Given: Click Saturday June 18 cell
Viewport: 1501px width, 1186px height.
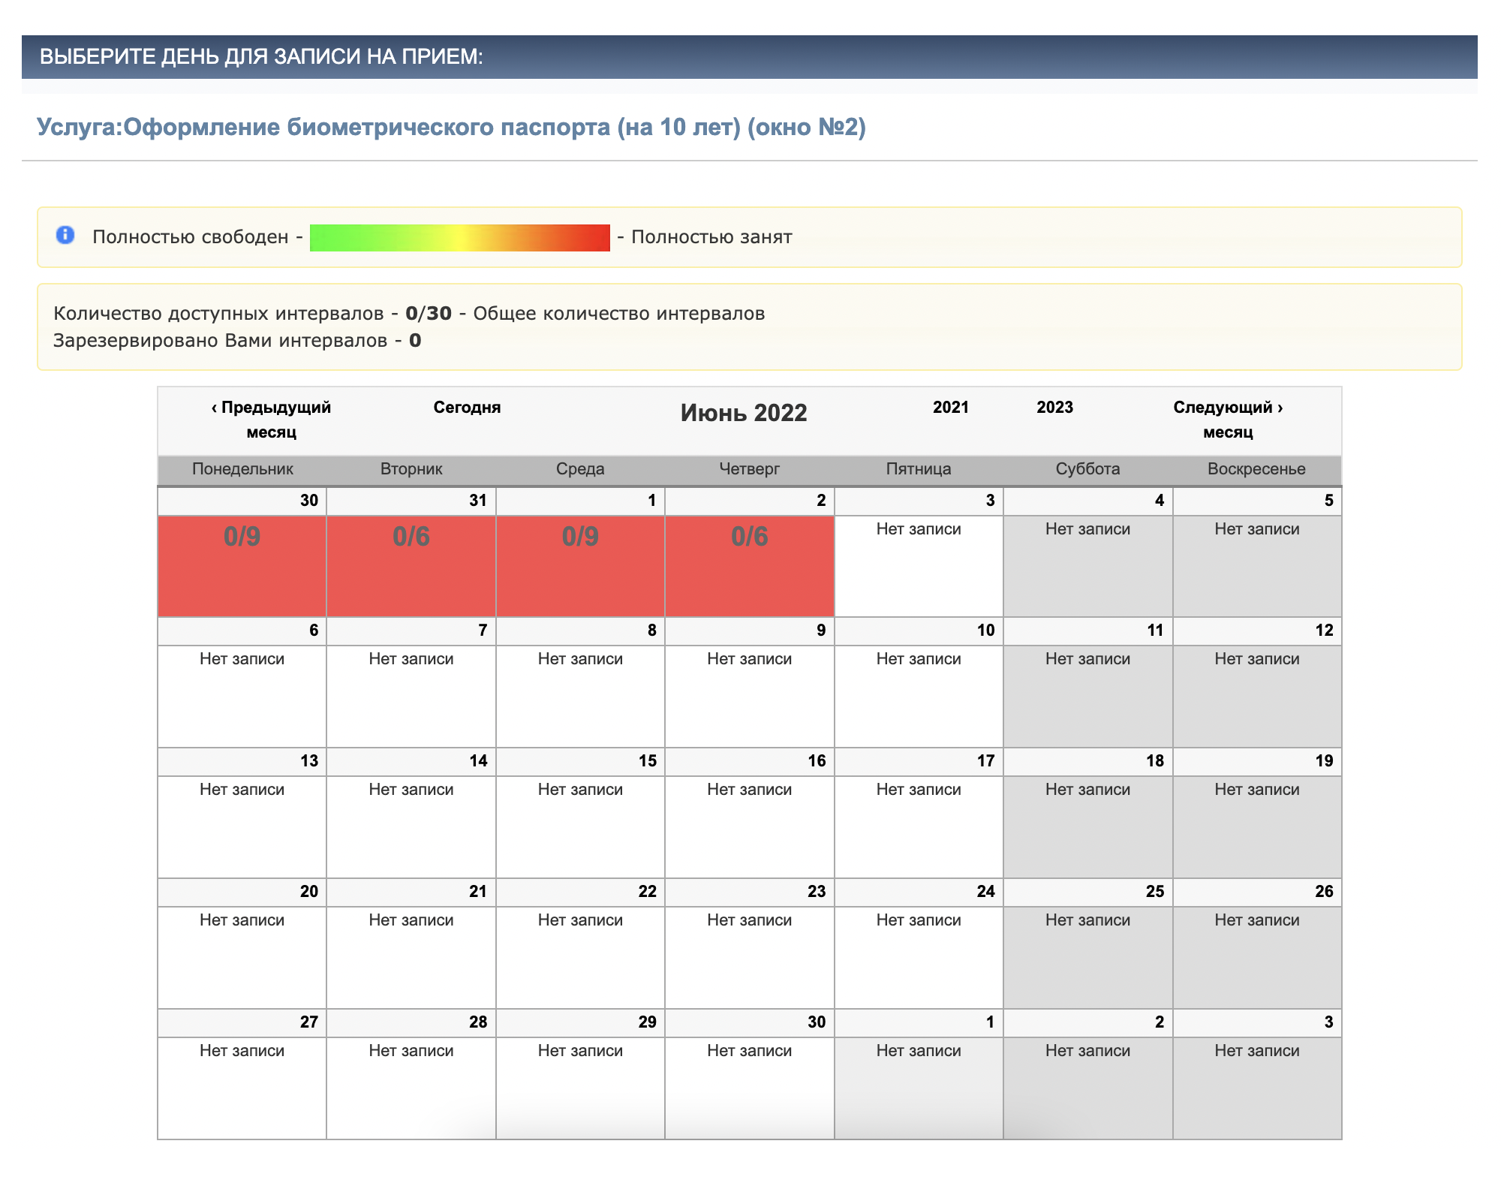Looking at the screenshot, I should tap(1088, 826).
